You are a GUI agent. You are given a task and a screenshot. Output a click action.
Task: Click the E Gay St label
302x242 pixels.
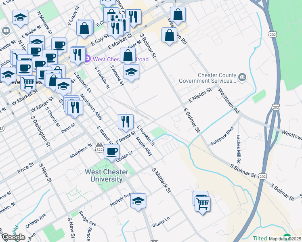click(x=100, y=40)
